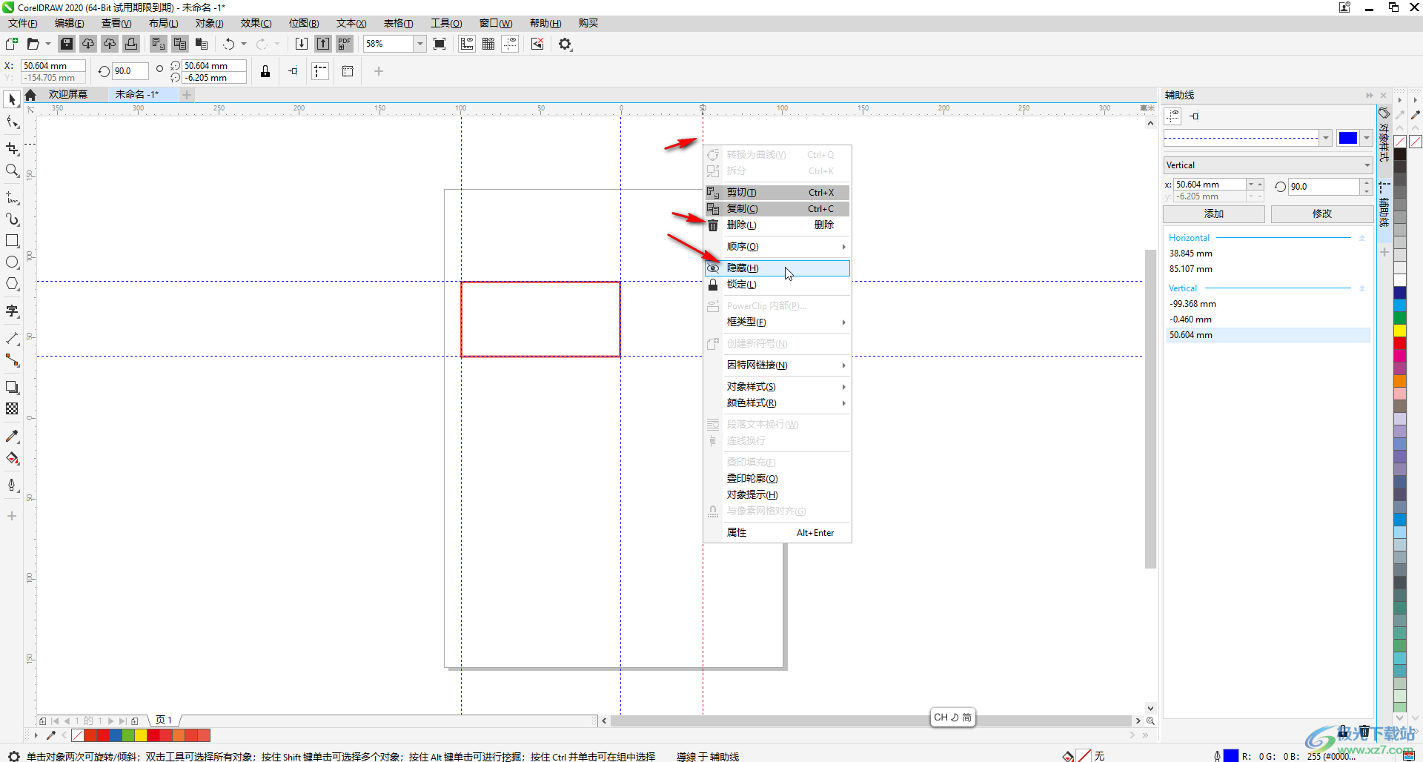
Task: Open guideline color dropdown arrow
Action: click(1367, 137)
